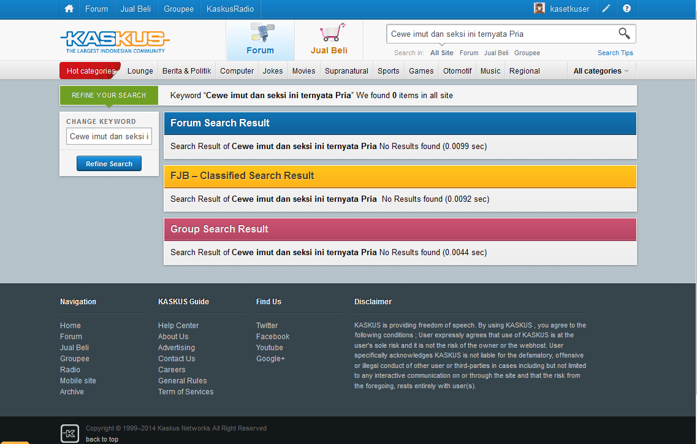The image size is (697, 444).
Task: Open Mobile site link in the footer
Action: point(78,381)
